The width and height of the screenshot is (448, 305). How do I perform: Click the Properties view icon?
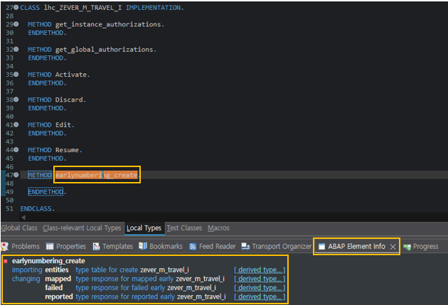[x=50, y=246]
